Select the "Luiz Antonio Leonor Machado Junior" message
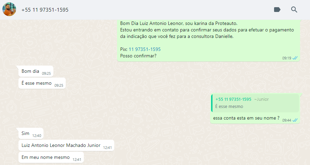 [66, 146]
